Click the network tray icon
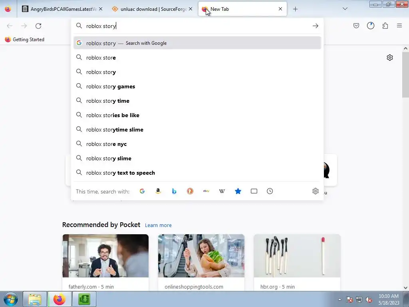The height and width of the screenshot is (307, 409). coord(359,299)
